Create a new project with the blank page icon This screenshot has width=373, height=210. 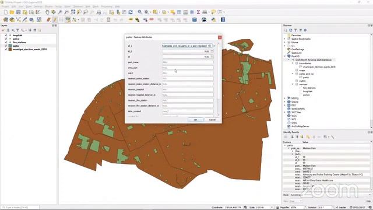(5, 12)
